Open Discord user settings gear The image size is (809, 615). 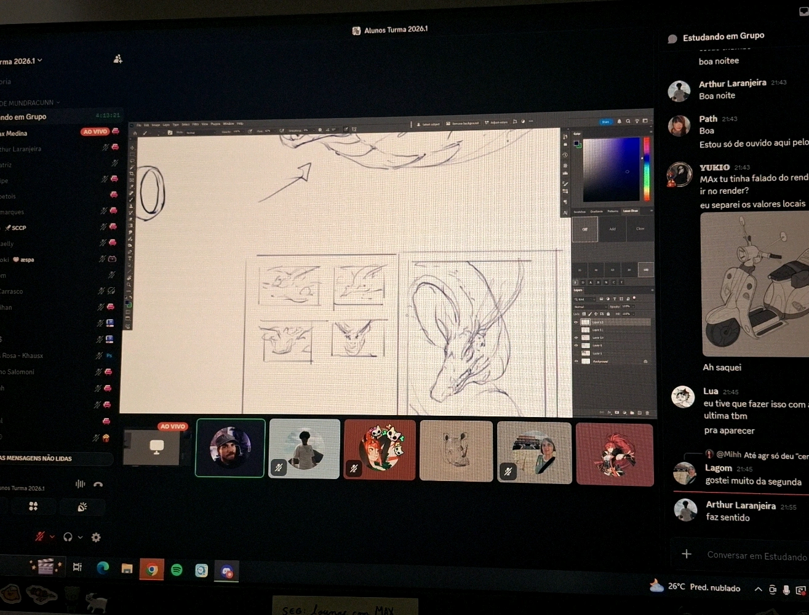click(x=96, y=538)
